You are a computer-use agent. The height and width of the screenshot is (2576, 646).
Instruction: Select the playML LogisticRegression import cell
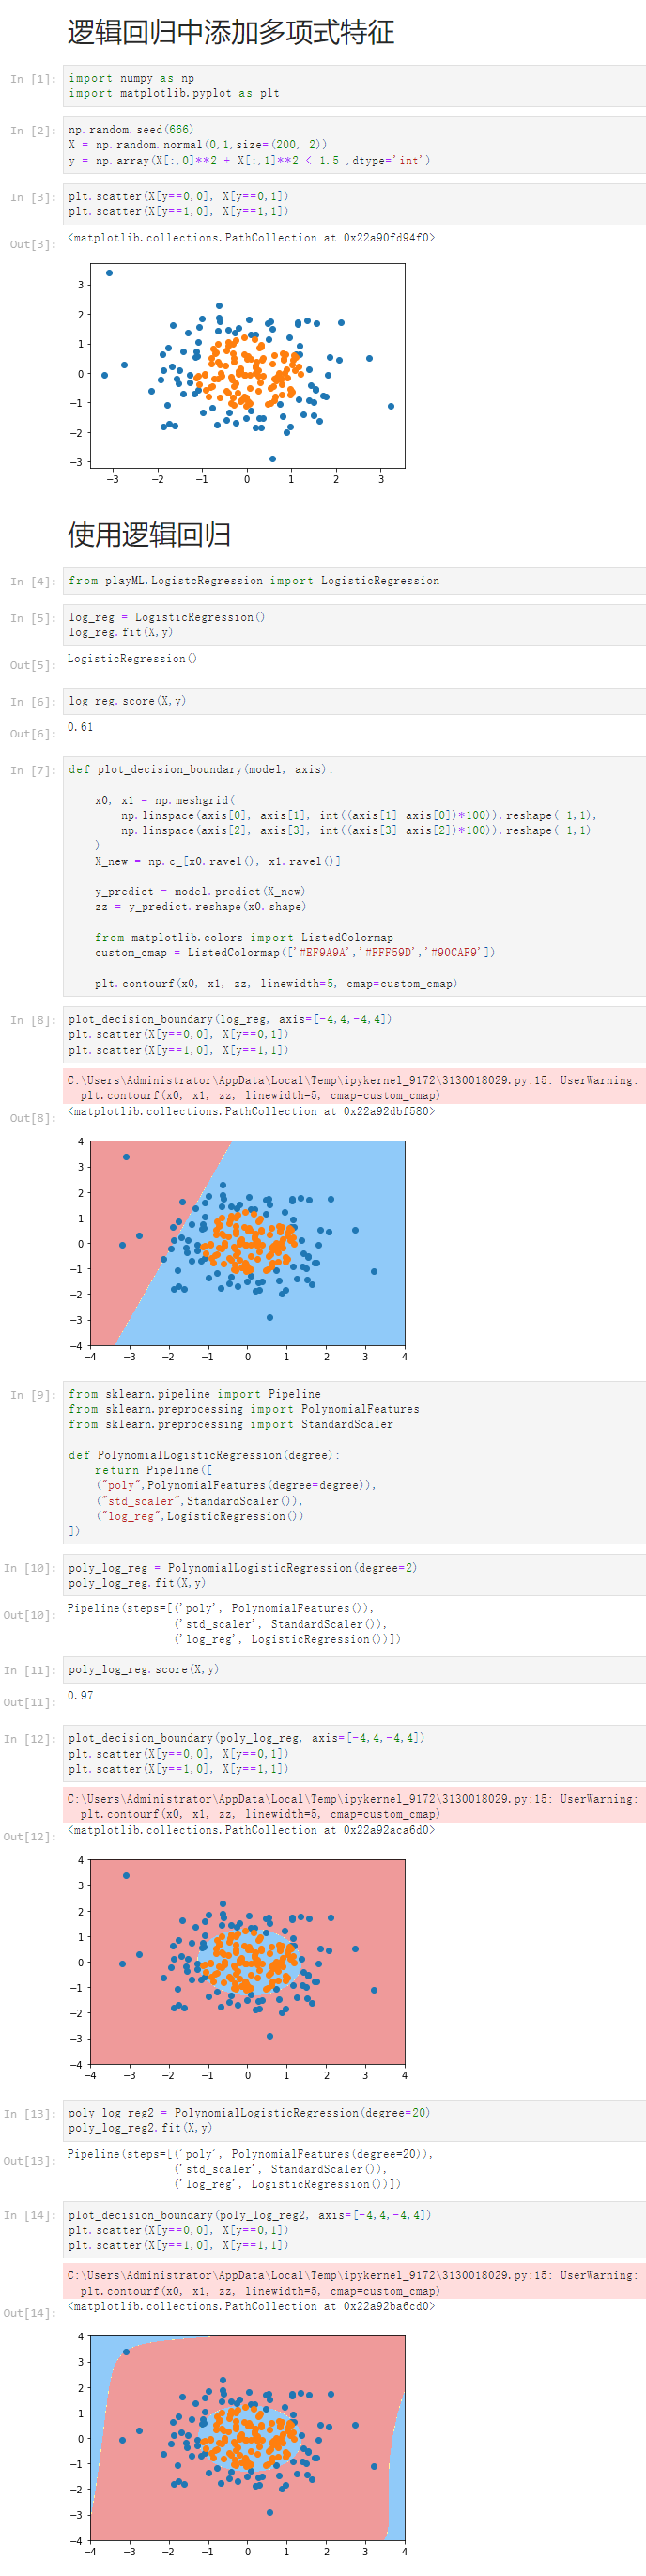point(354,581)
